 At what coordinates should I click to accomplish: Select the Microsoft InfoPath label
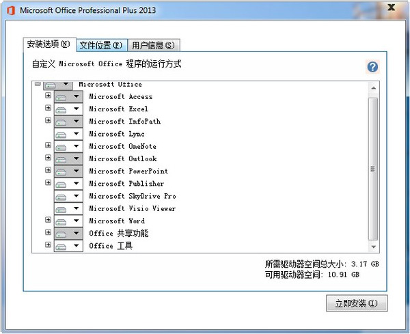click(125, 122)
